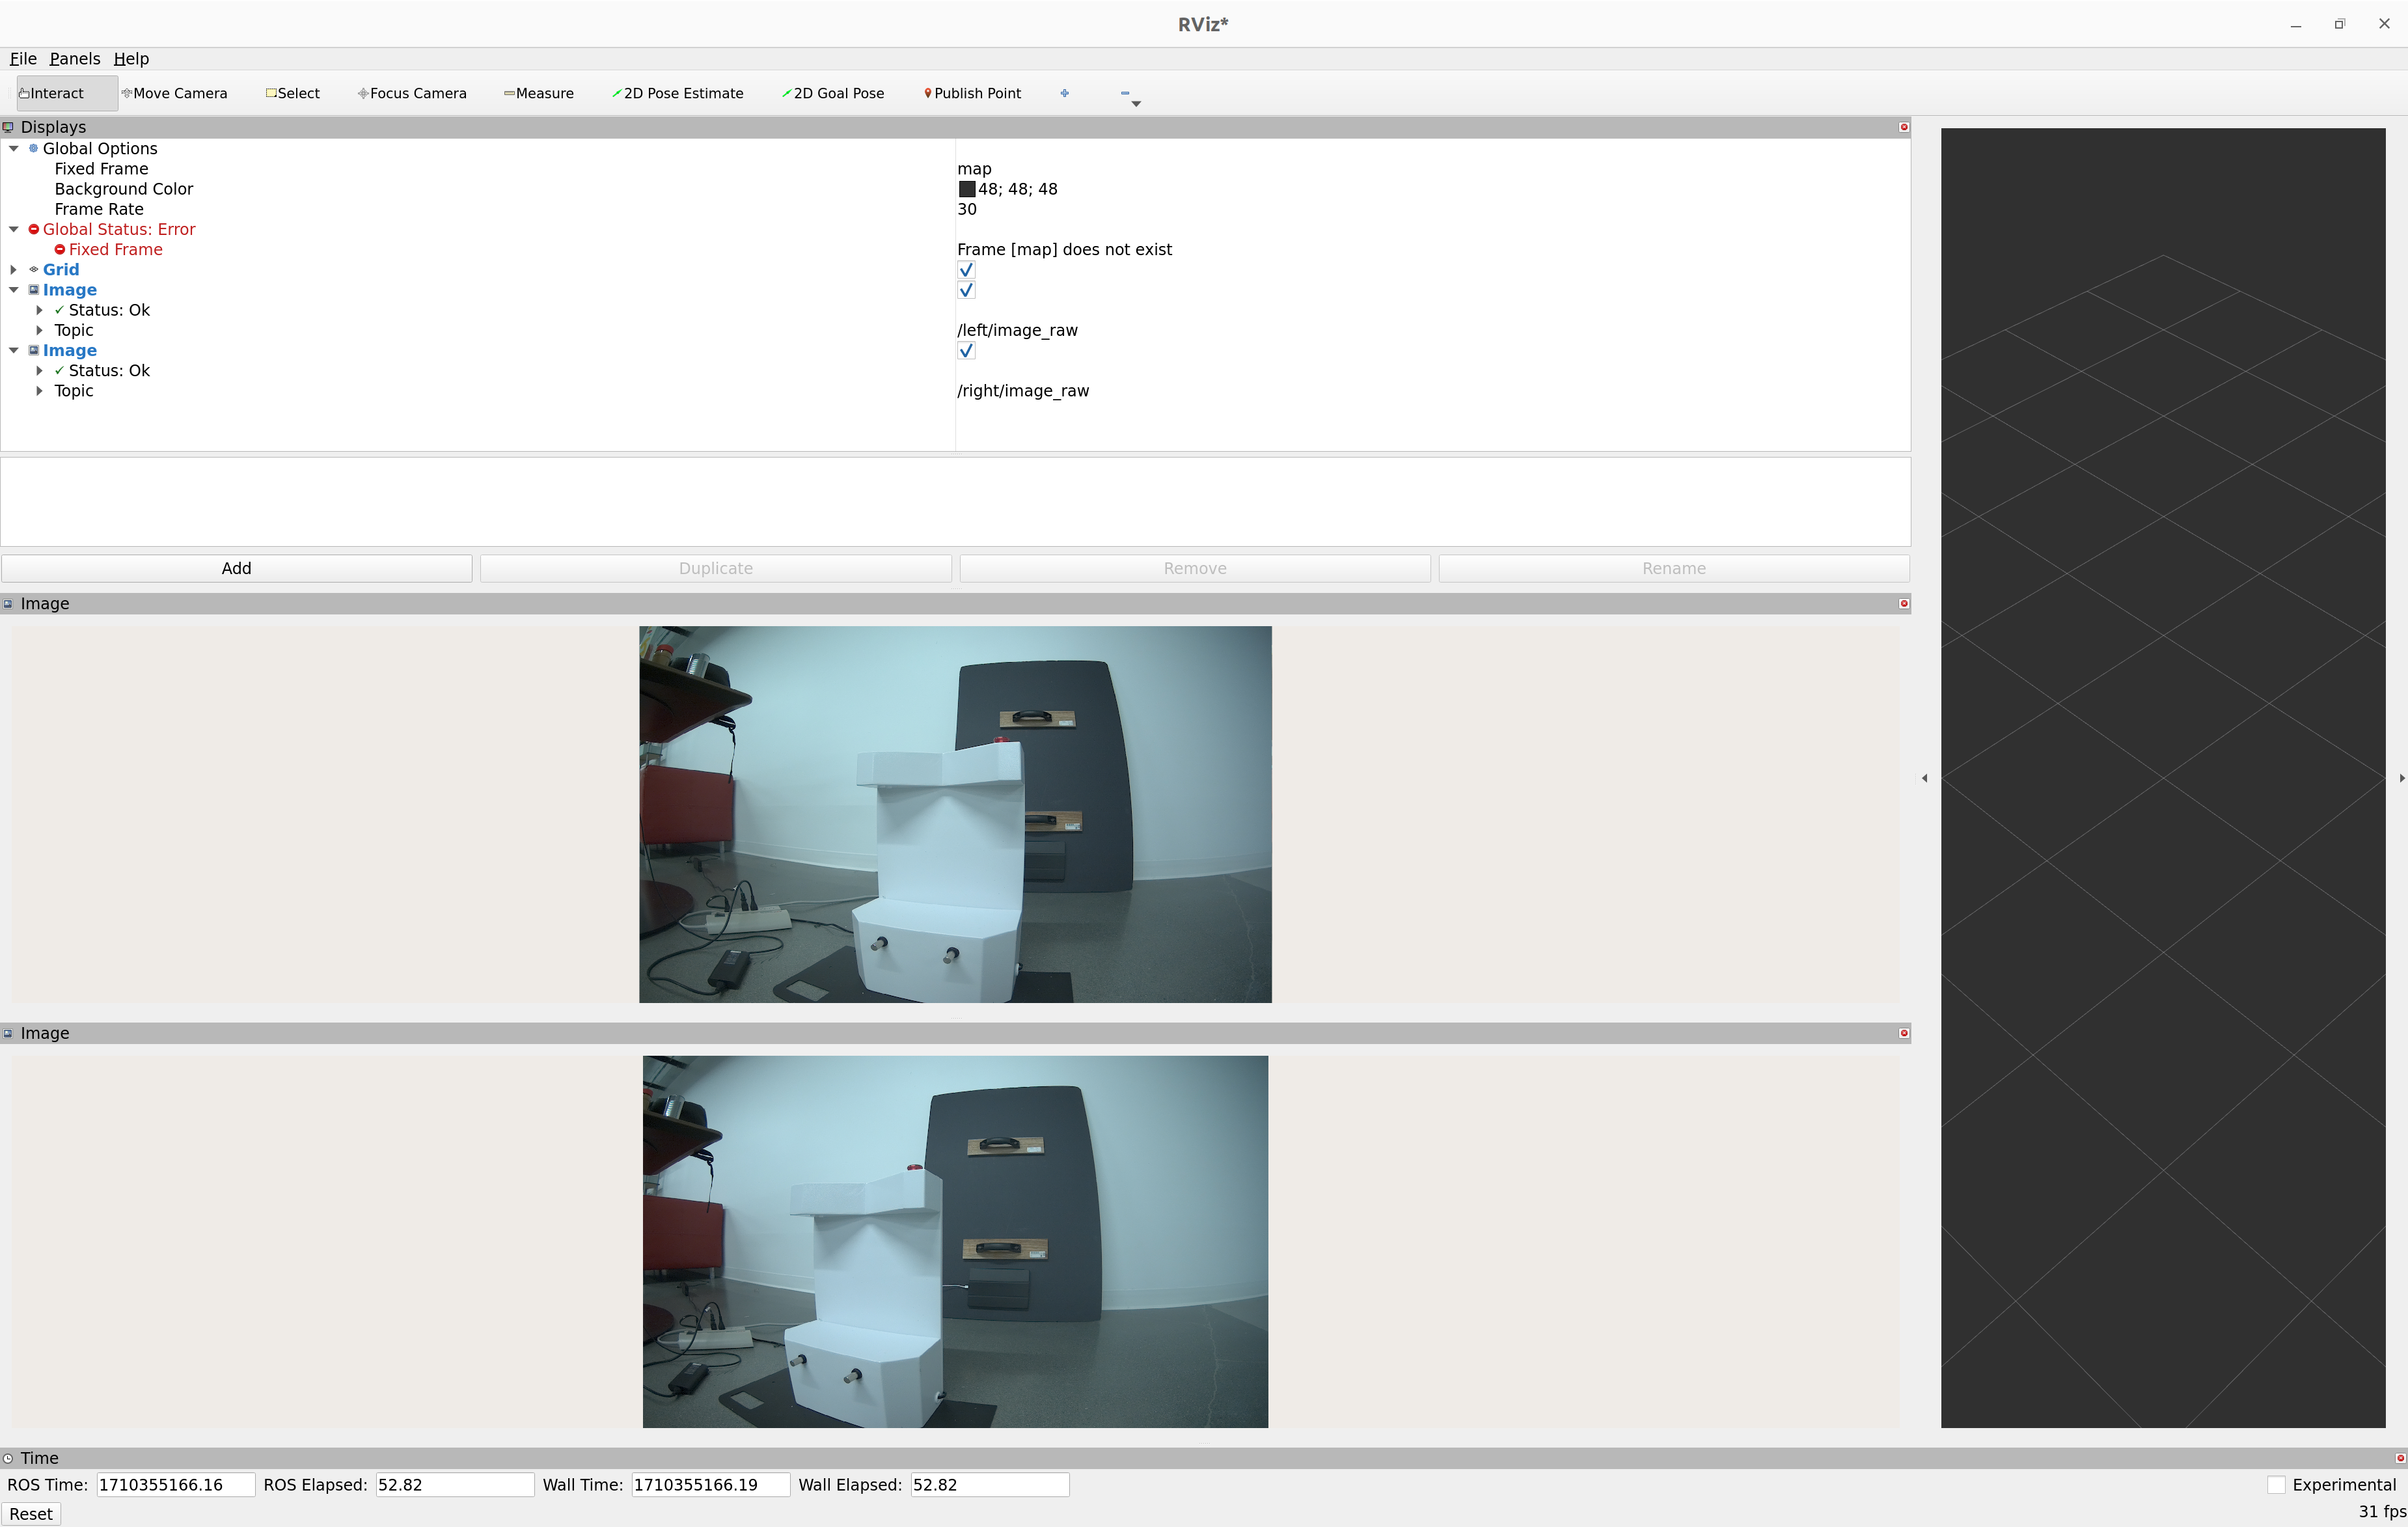Image resolution: width=2408 pixels, height=1527 pixels.
Task: Click the Reset button
Action: coord(31,1514)
